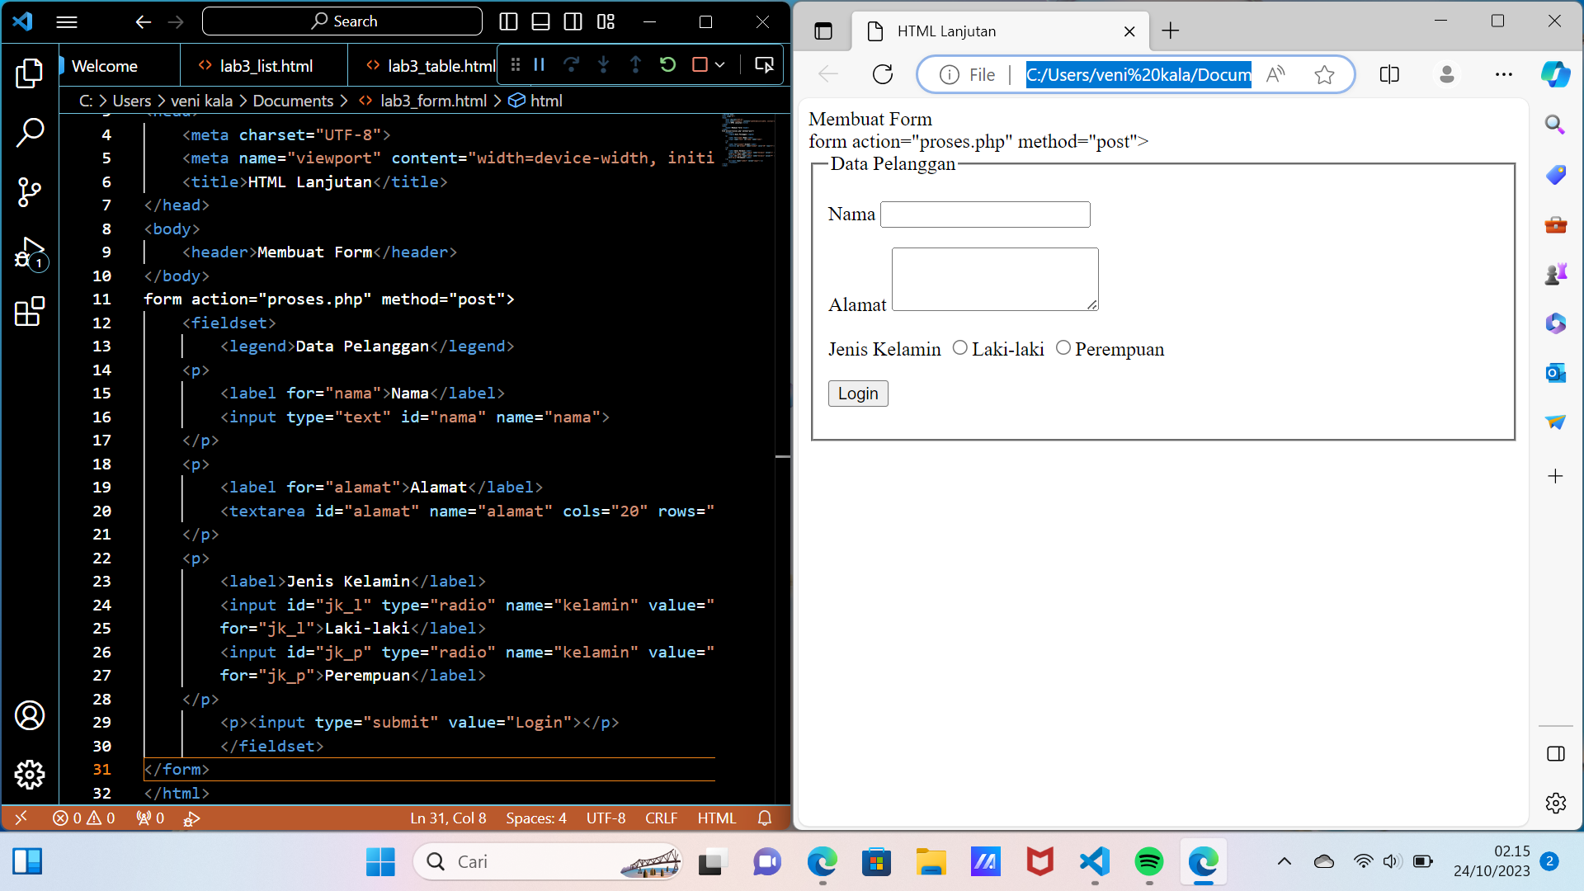
Task: Click the Login button on the form
Action: pos(858,394)
